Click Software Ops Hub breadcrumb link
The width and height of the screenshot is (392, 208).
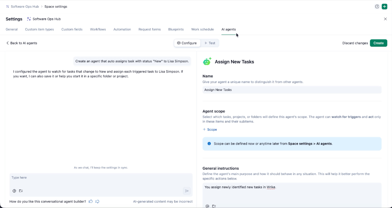pyautogui.click(x=25, y=7)
